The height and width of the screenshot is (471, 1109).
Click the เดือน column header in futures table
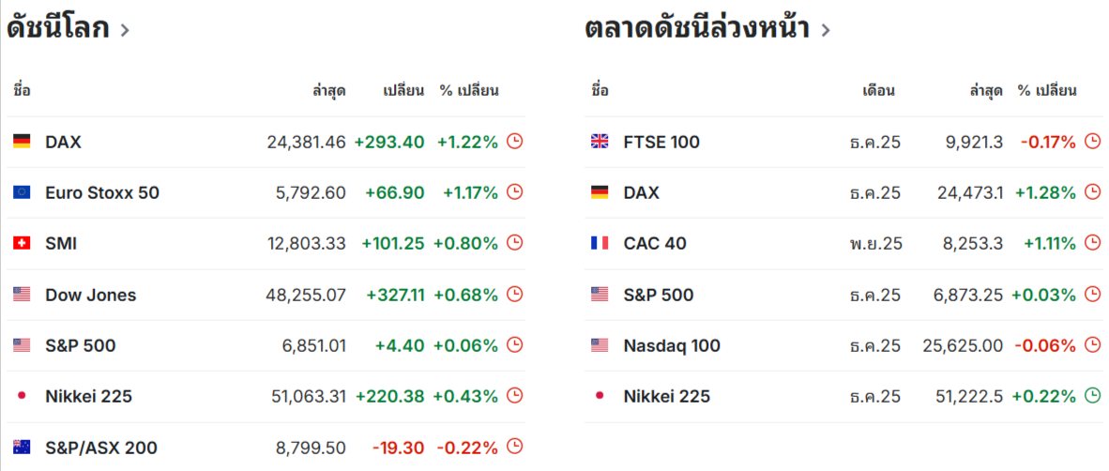pos(879,91)
